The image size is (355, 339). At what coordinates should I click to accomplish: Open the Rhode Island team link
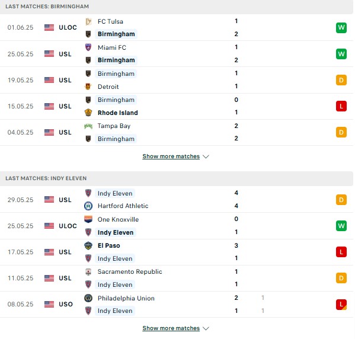[x=118, y=113]
